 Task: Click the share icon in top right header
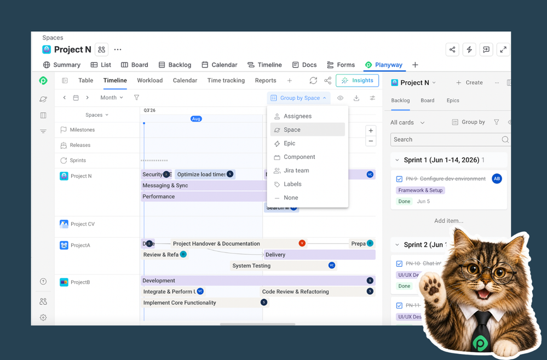pos(452,49)
